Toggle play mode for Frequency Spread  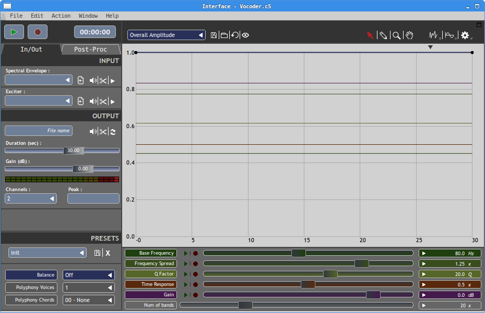(x=185, y=264)
